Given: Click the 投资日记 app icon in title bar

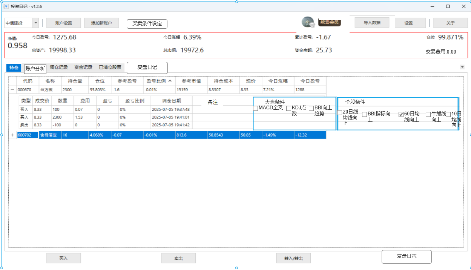Looking at the screenshot, I should (x=5, y=6).
